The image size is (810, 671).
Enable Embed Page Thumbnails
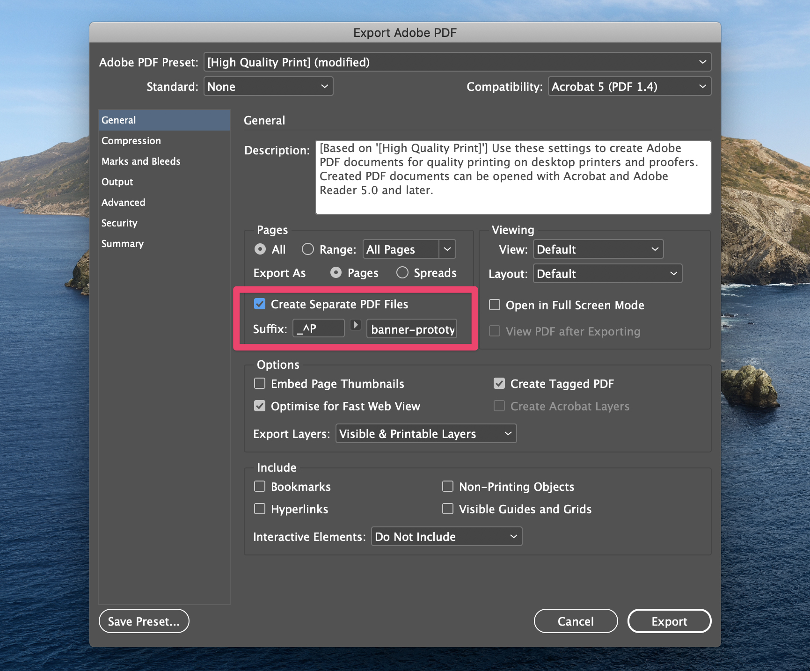pyautogui.click(x=260, y=383)
